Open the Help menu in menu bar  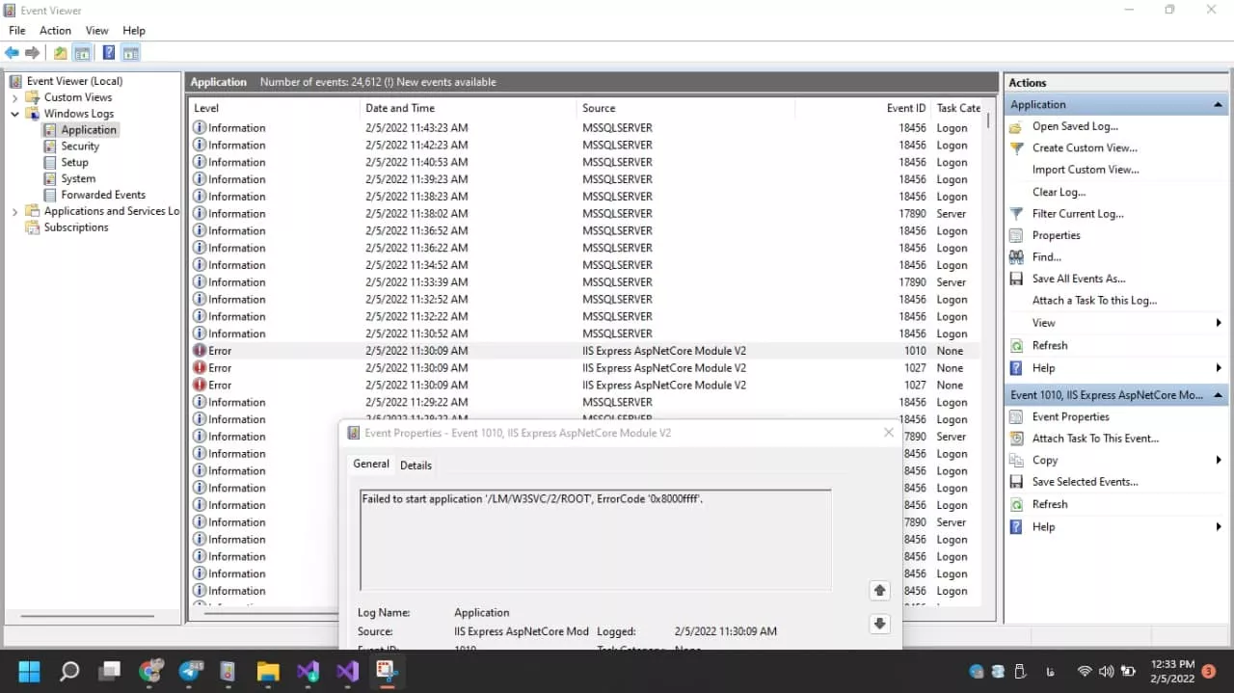coord(134,31)
